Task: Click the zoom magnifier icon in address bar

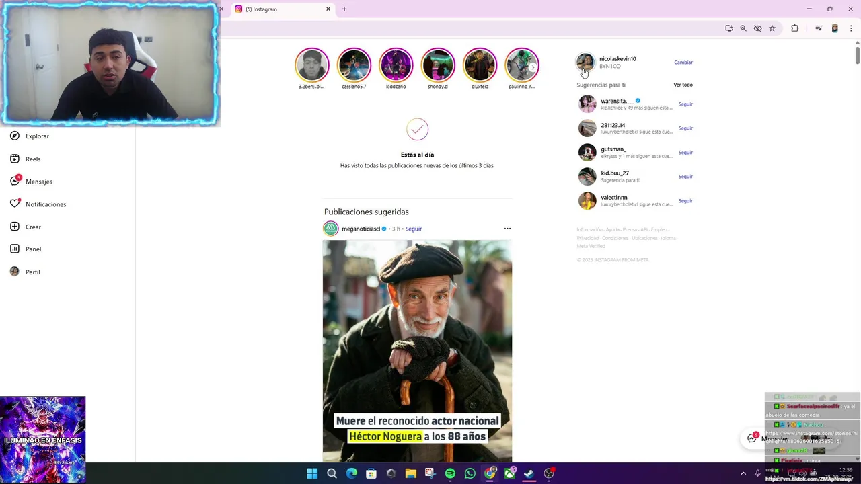Action: pos(743,28)
